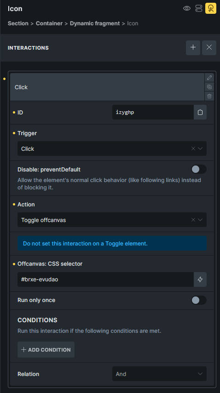220x393 pixels.
Task: Close the Interactions panel with X
Action: pos(209,48)
